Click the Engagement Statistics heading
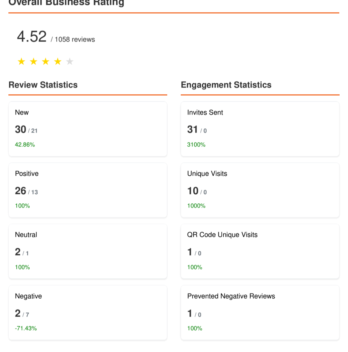 click(x=226, y=85)
